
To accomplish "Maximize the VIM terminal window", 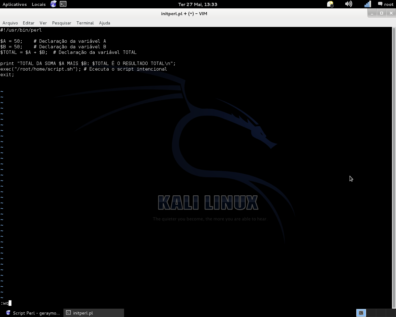I will coord(381,13).
